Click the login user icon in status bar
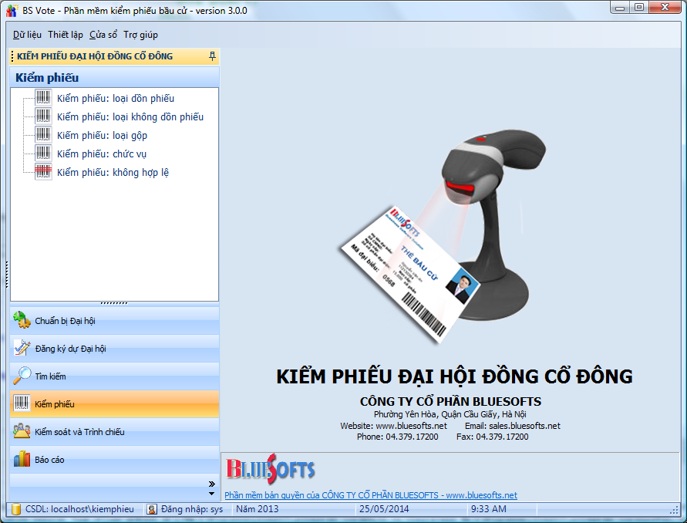The width and height of the screenshot is (687, 523). 152,509
